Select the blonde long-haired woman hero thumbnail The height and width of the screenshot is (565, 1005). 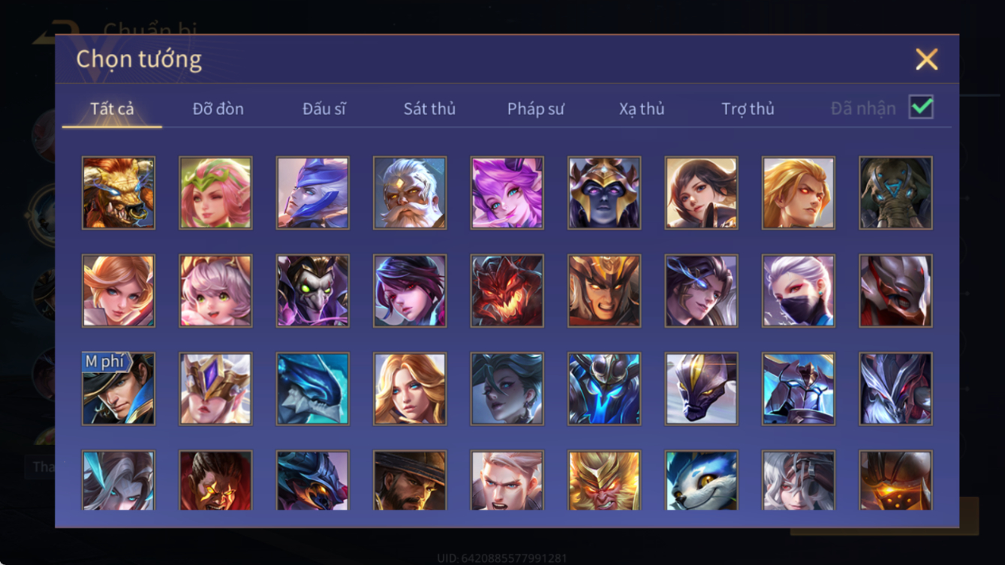click(410, 389)
